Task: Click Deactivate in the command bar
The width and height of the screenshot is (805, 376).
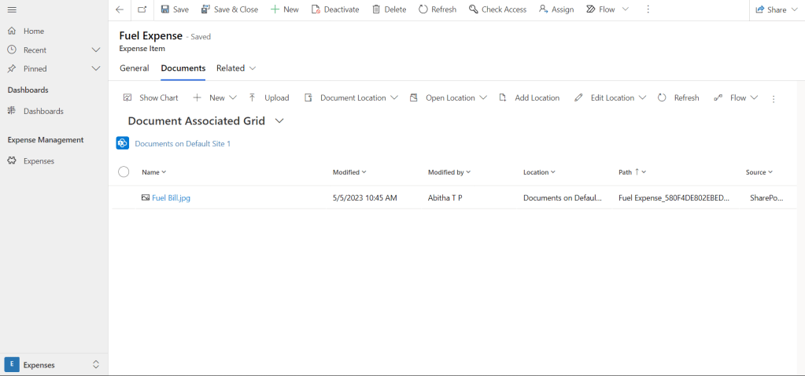Action: coord(334,9)
